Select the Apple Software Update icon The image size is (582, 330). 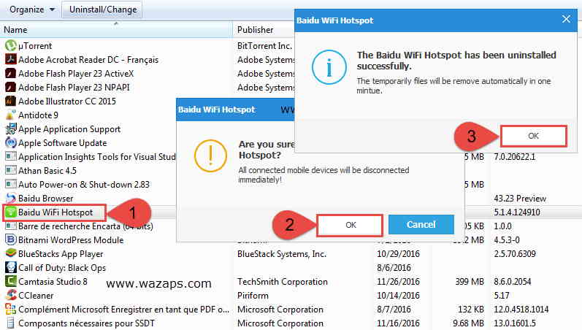coord(11,142)
